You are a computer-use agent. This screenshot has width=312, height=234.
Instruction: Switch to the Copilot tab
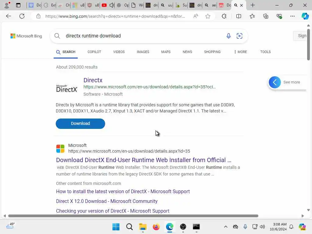94,52
